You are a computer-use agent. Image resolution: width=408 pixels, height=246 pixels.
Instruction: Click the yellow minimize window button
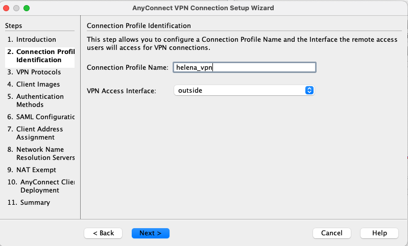coord(17,8)
